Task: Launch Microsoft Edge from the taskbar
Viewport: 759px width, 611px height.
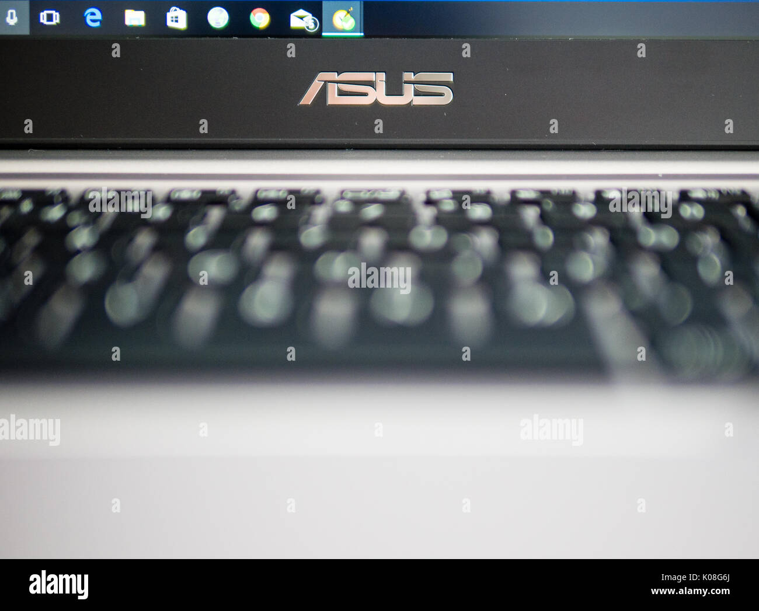Action: click(93, 18)
